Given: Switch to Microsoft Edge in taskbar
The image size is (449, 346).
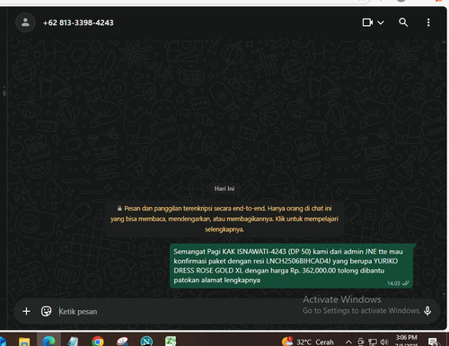Looking at the screenshot, I should click(x=48, y=341).
